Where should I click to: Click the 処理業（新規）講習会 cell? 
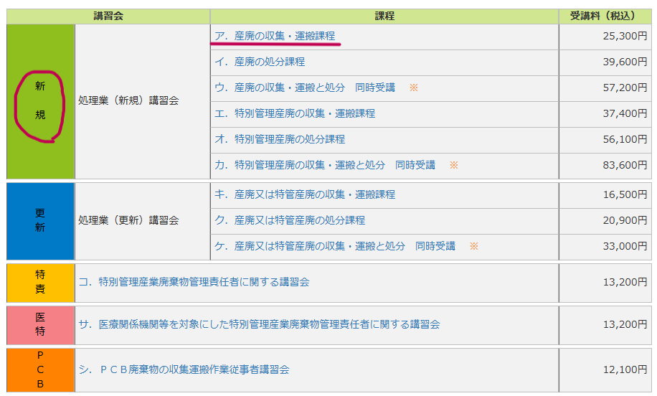[x=128, y=101]
